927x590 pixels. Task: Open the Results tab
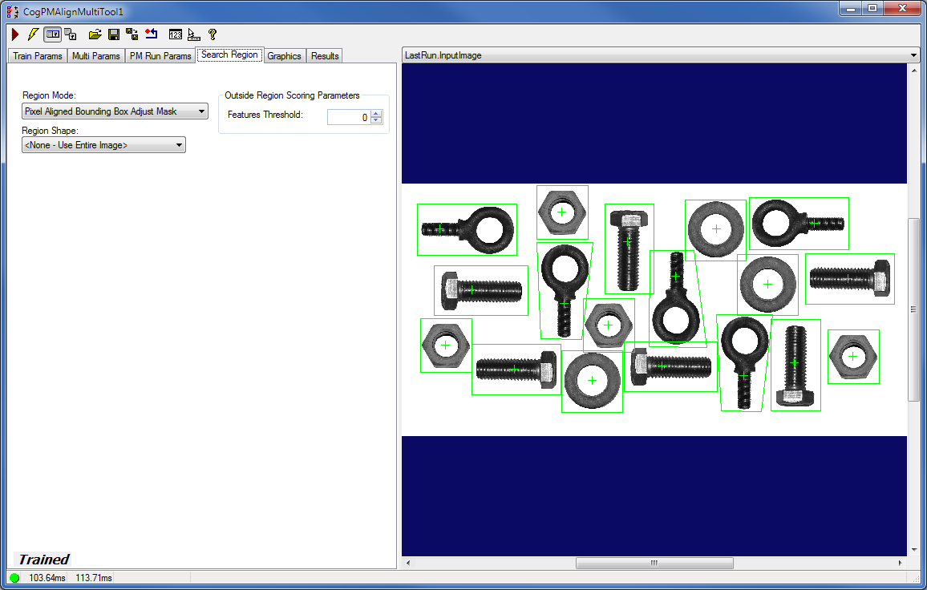(324, 55)
